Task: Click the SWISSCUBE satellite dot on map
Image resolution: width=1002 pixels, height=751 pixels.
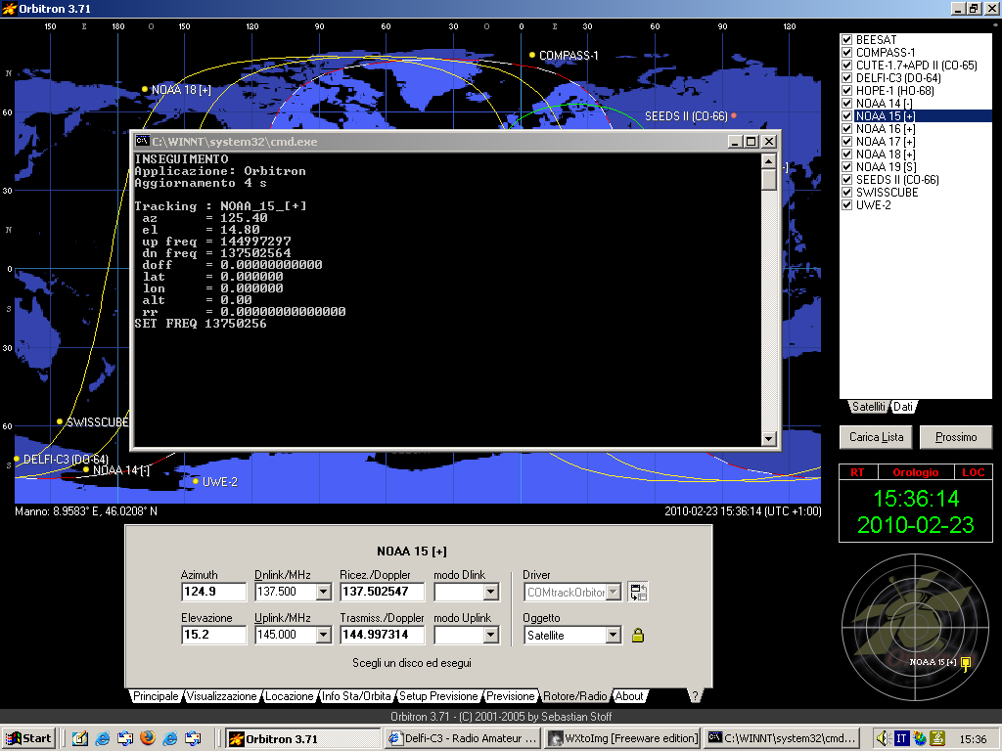Action: [x=60, y=421]
